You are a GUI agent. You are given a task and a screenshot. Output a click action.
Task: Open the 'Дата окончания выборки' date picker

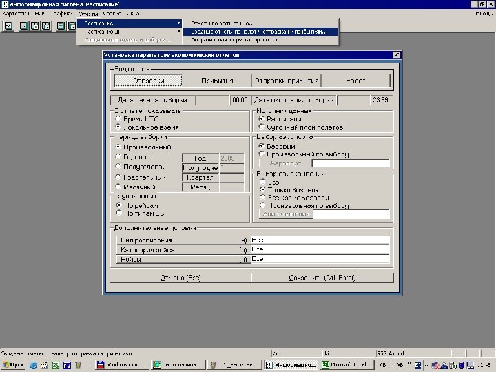click(294, 100)
